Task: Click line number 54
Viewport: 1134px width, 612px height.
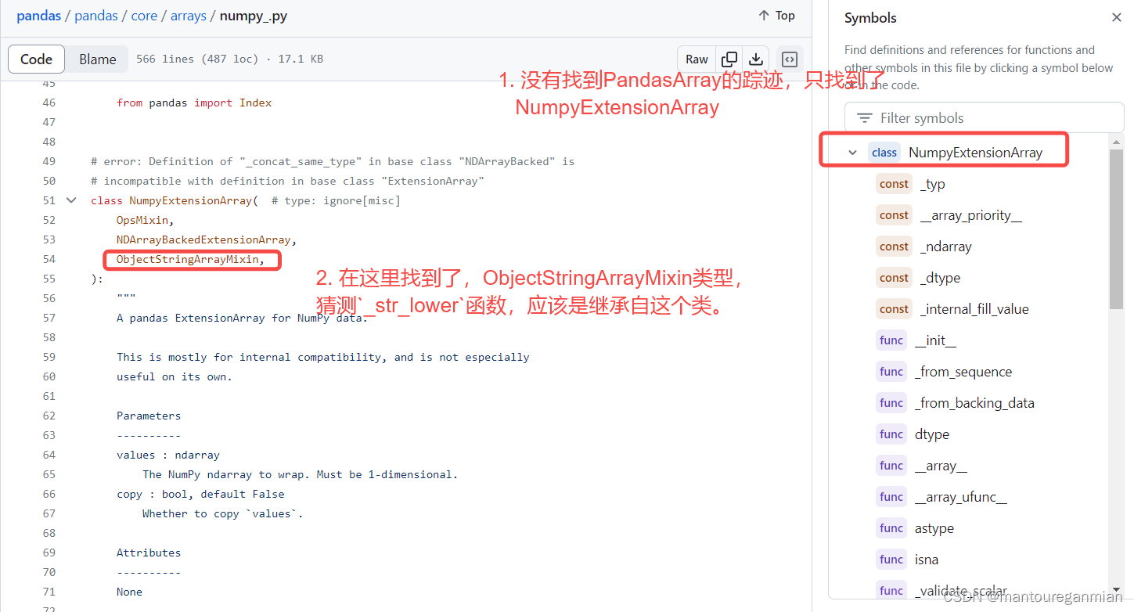Action: (x=49, y=259)
